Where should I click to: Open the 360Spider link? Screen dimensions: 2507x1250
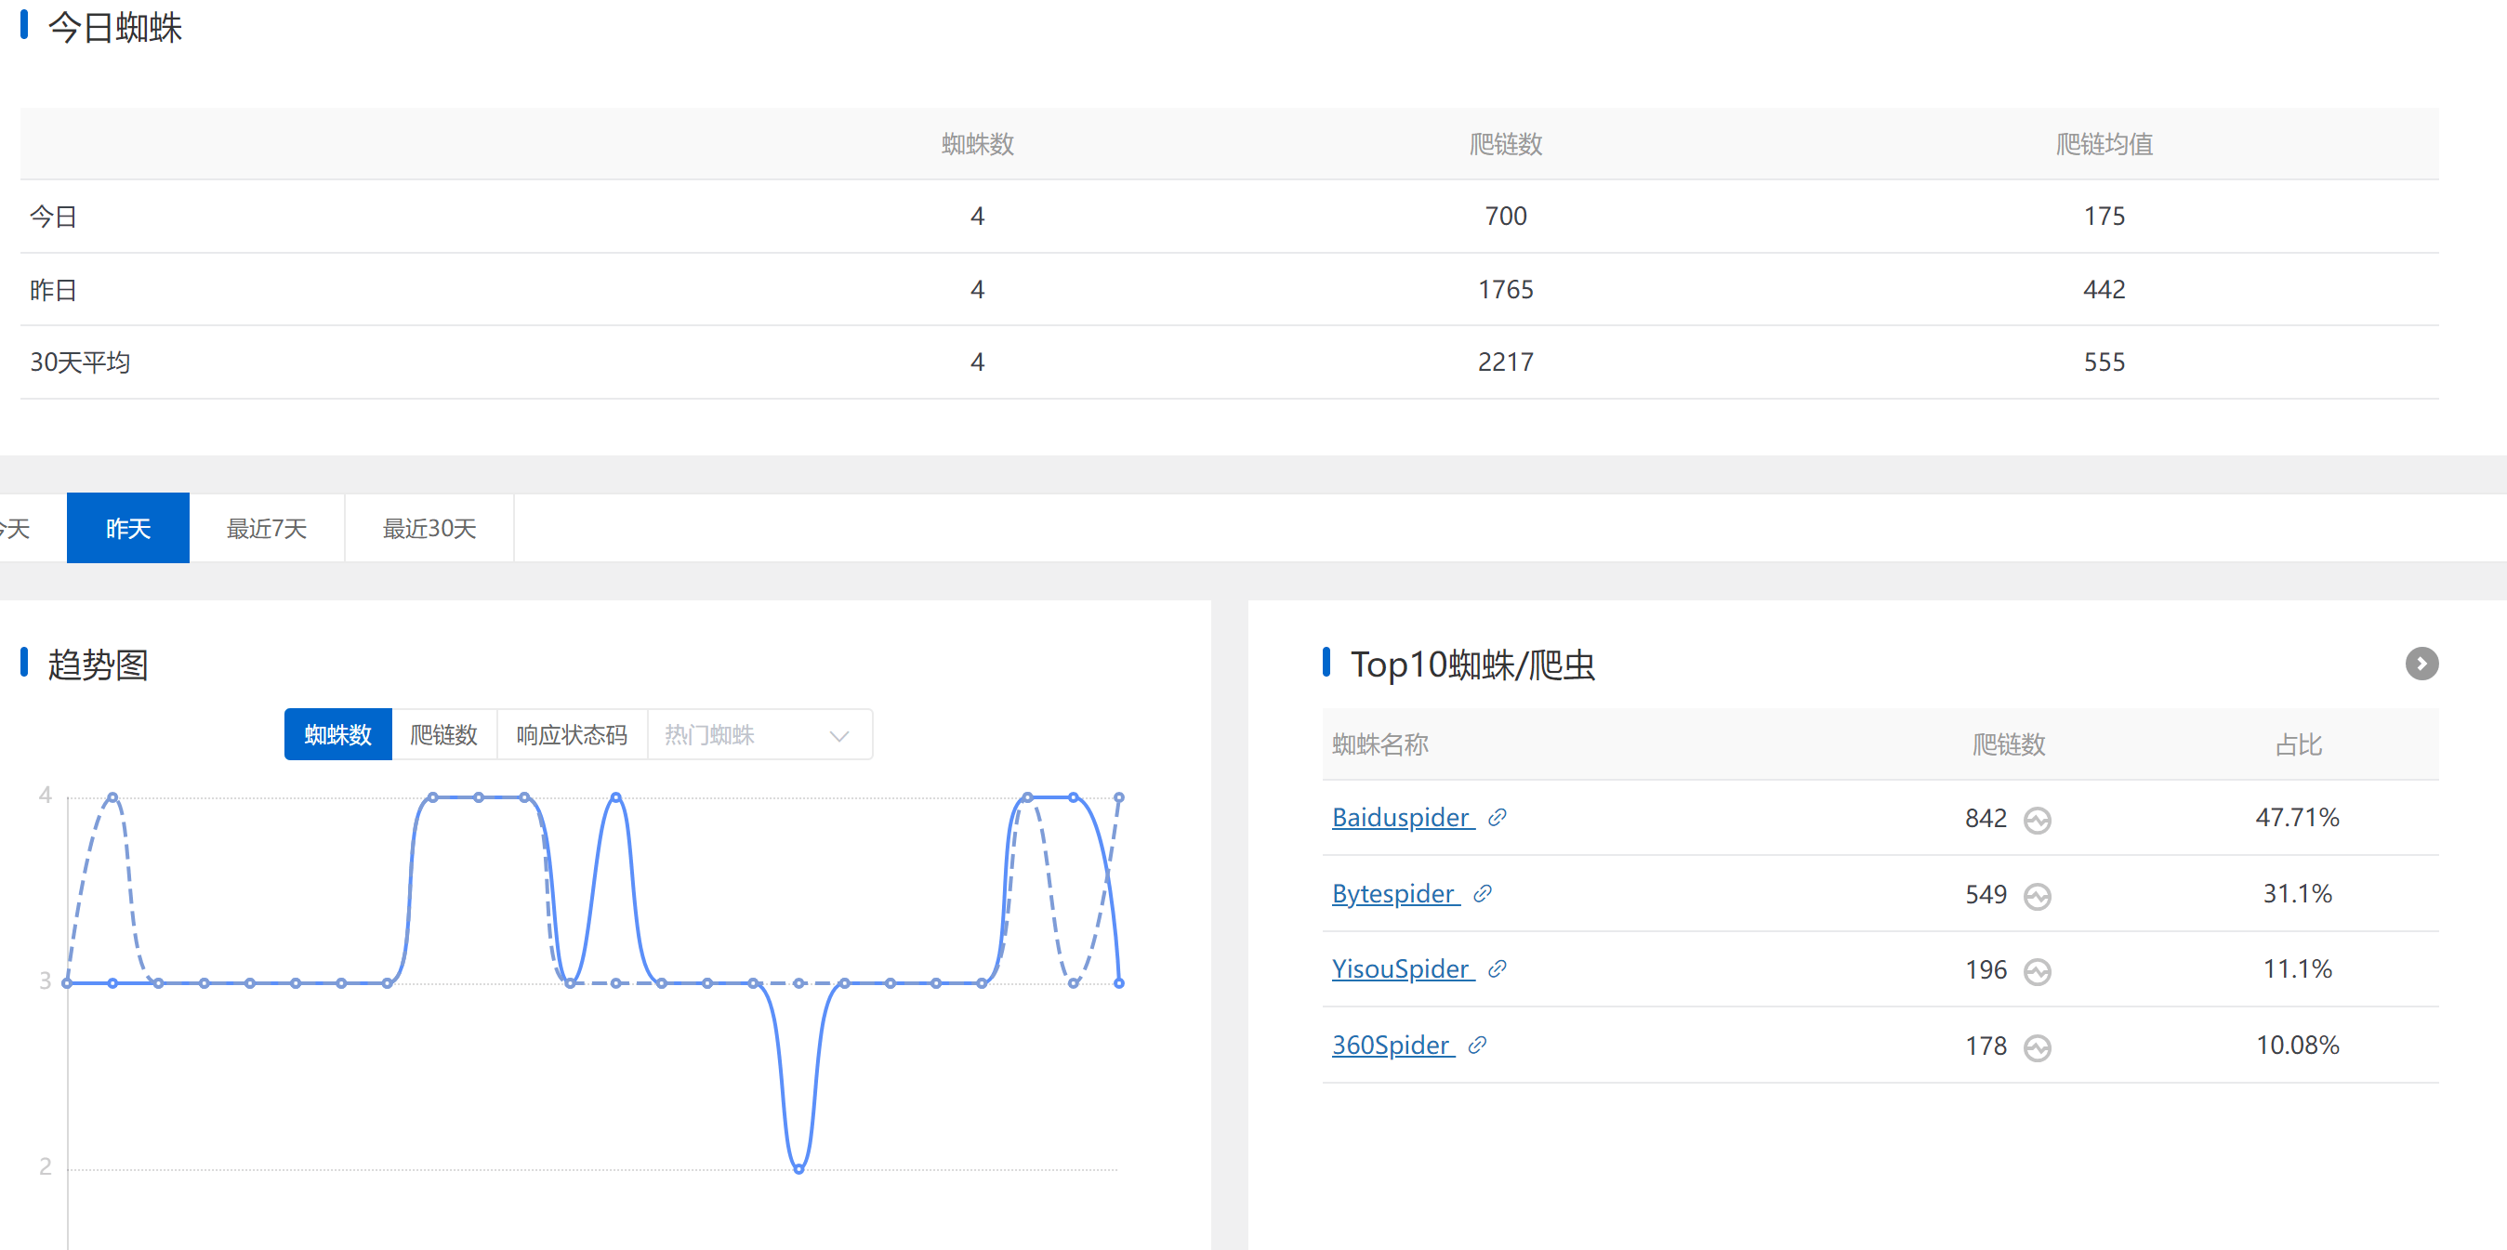pos(1392,1045)
